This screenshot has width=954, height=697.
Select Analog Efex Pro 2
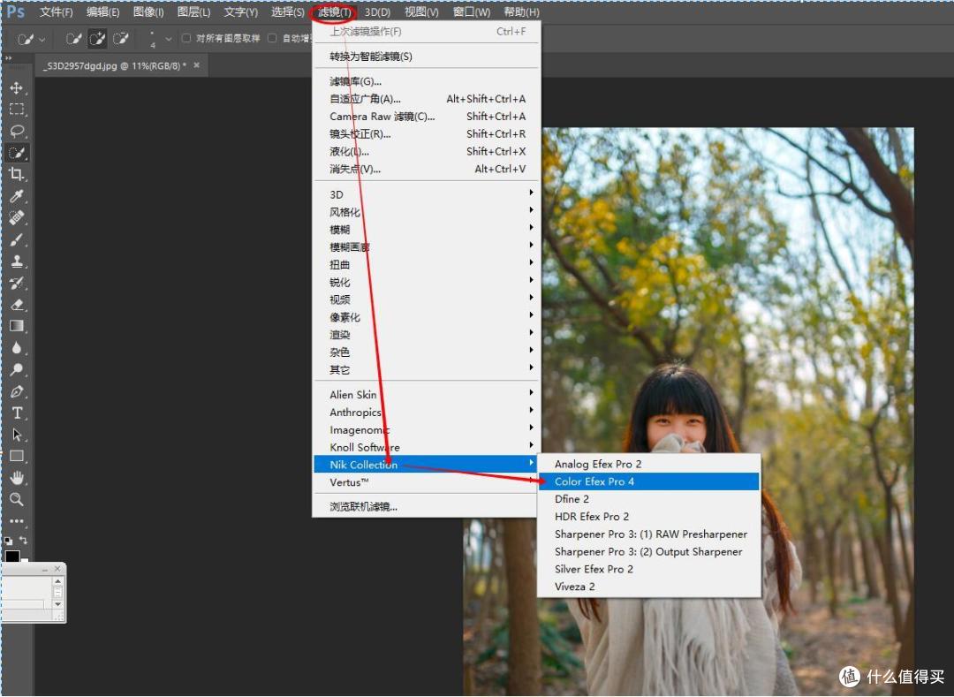649,464
